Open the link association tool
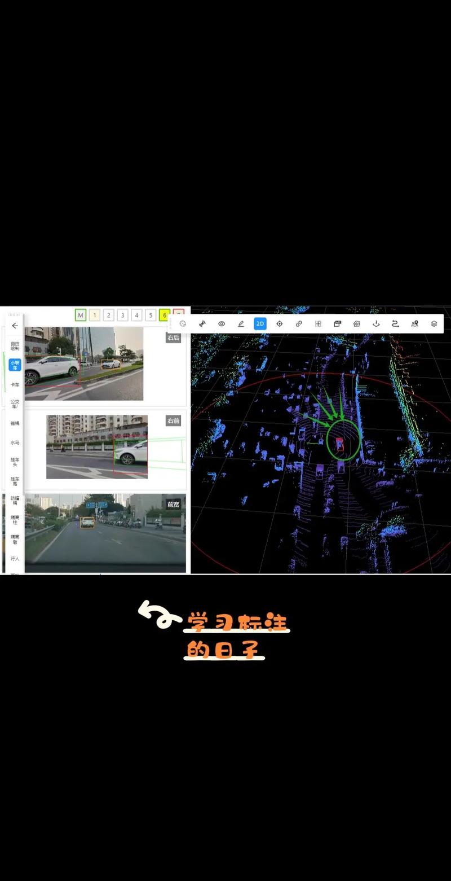451x881 pixels. tap(299, 323)
